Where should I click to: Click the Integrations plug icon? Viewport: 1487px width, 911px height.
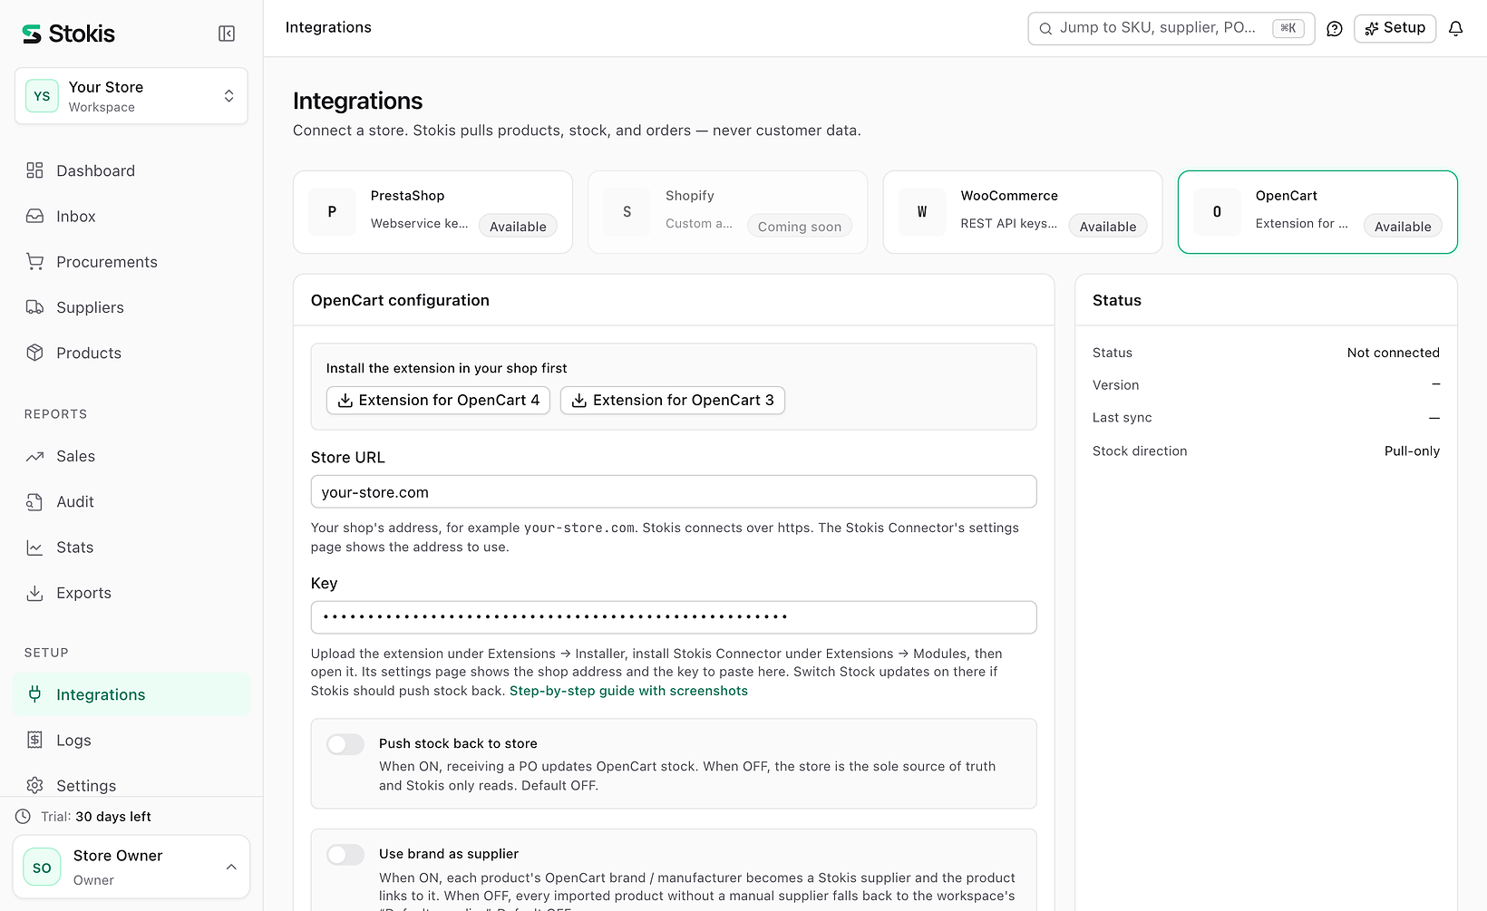point(34,694)
